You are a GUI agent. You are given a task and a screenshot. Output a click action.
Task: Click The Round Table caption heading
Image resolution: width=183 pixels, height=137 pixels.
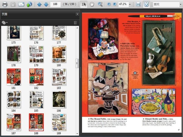tap(98, 119)
